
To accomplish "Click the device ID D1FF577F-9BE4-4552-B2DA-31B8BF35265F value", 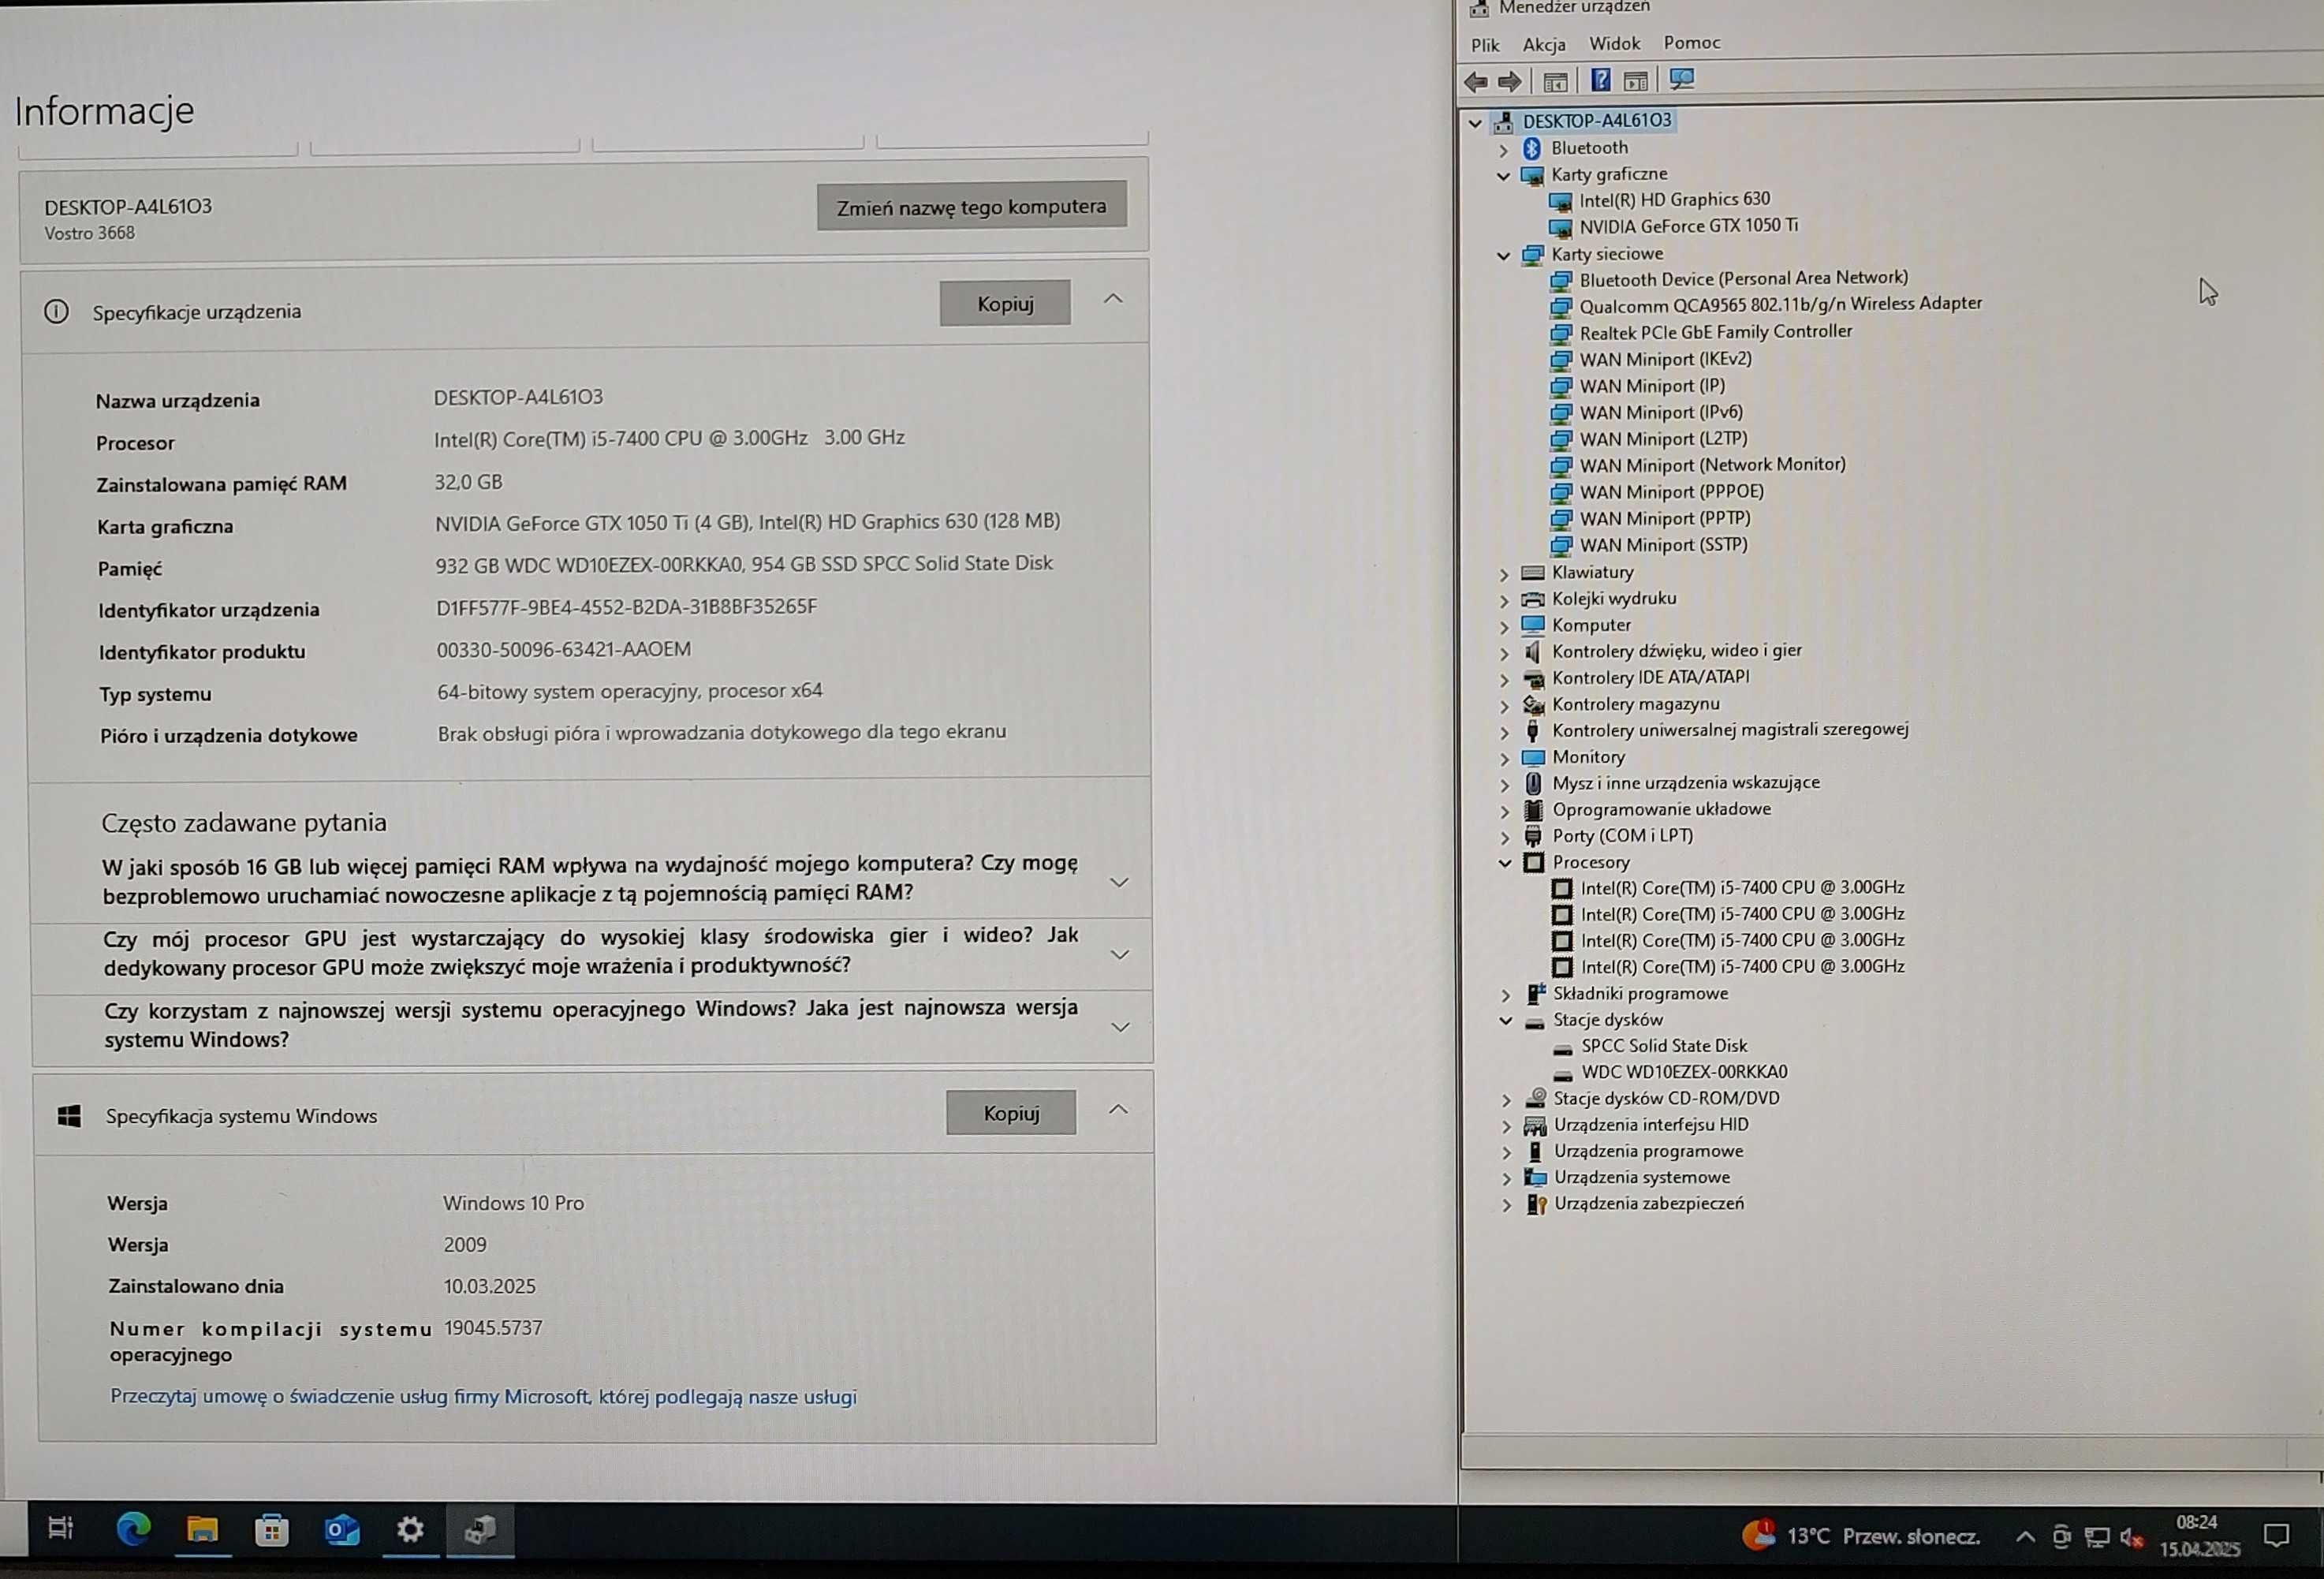I will pyautogui.click(x=626, y=607).
